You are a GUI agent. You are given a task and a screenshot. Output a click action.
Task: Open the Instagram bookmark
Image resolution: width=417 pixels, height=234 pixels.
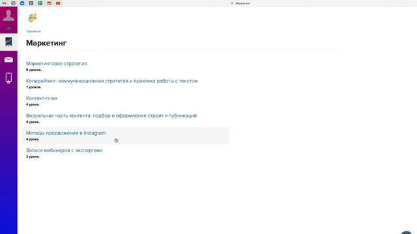pos(13,3)
